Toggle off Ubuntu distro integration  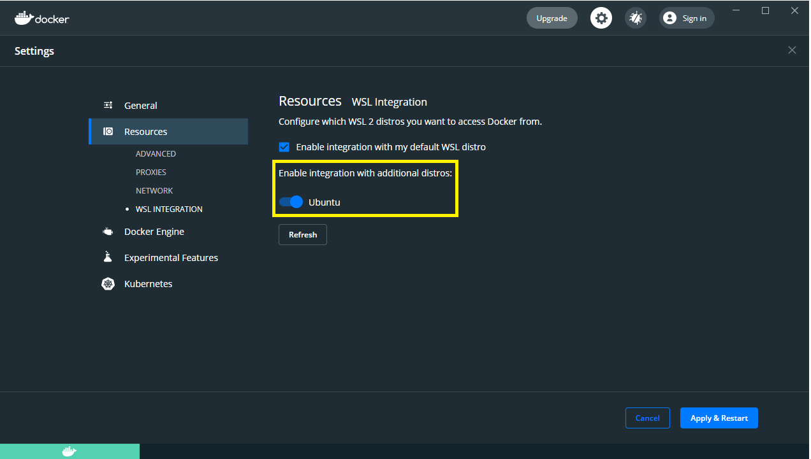pos(291,202)
